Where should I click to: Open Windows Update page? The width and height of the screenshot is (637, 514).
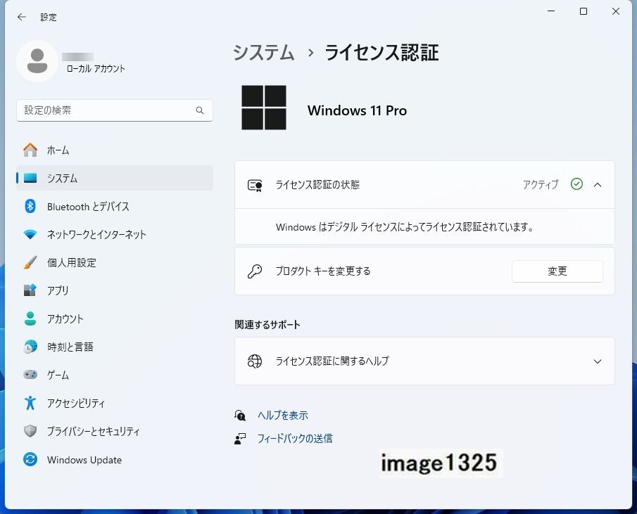click(x=115, y=460)
